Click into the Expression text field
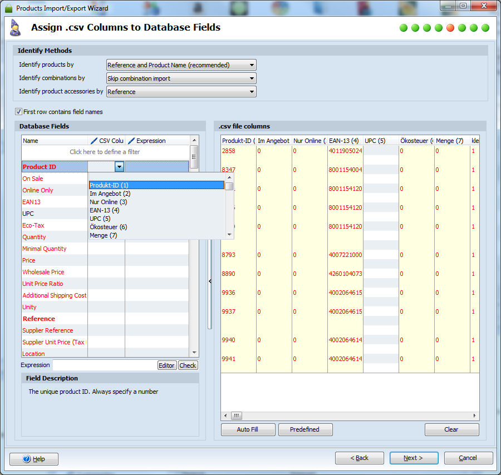 coord(104,365)
